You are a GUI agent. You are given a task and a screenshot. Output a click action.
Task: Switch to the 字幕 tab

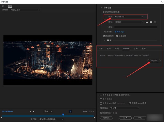(136, 48)
